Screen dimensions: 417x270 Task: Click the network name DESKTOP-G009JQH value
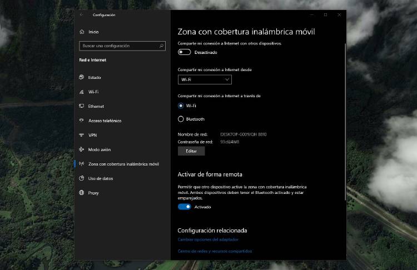coord(244,134)
